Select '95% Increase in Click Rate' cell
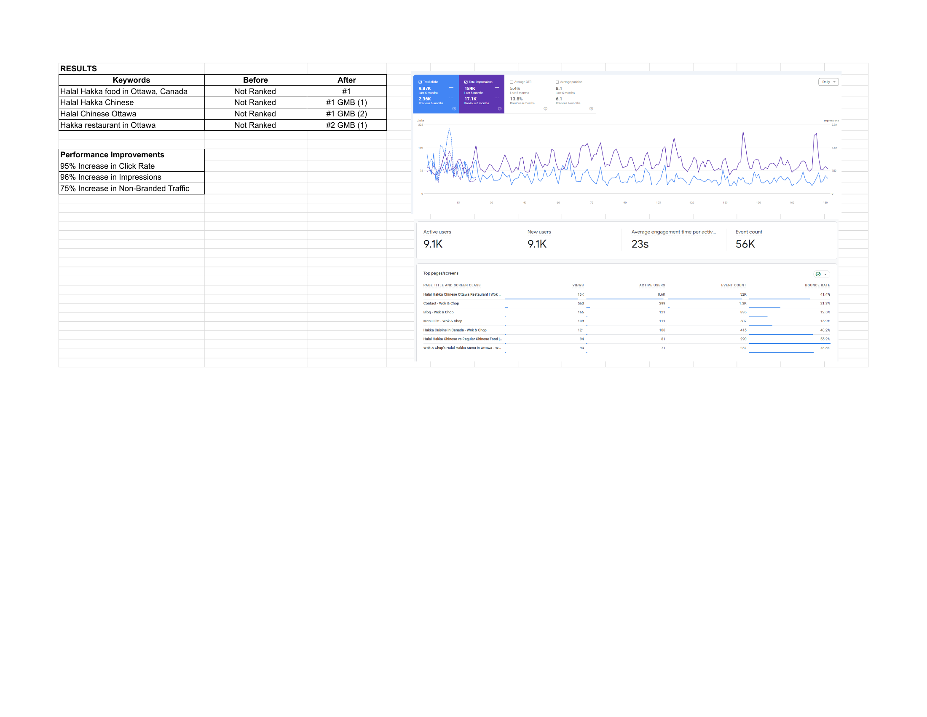The image size is (927, 717). [x=131, y=166]
